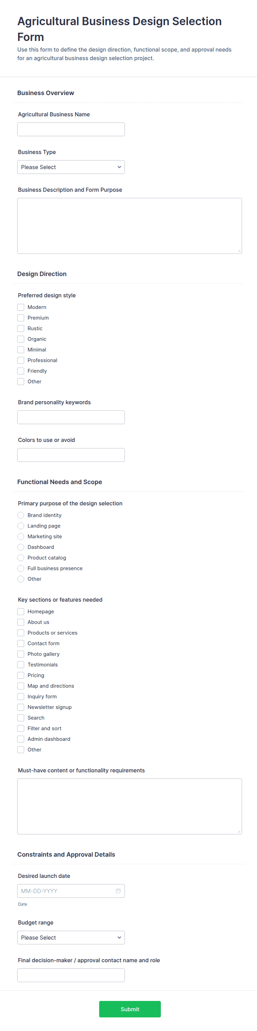Click into Colors to use or avoid field
This screenshot has width=257, height=1031.
(71, 455)
